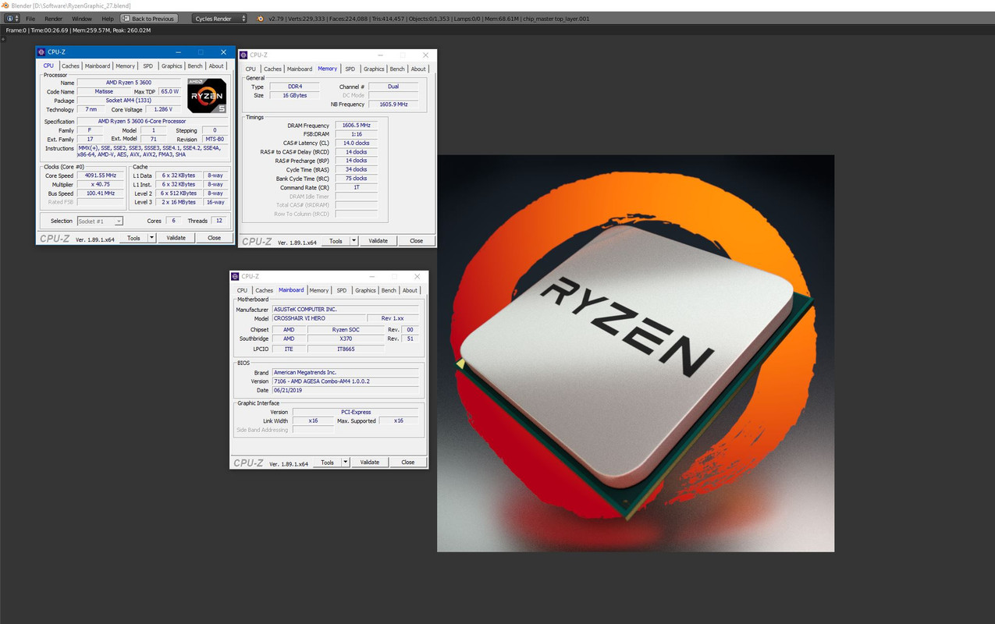Viewport: 995px width, 624px height.
Task: Open the Help menu in Blender
Action: (108, 18)
